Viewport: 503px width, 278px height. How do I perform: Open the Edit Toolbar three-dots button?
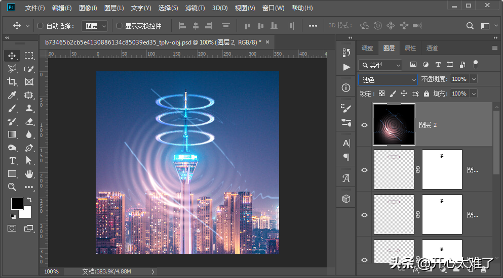(29, 187)
